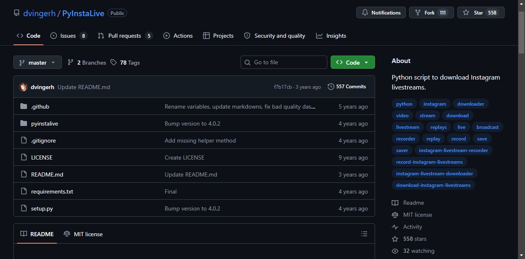Open the README.md file

click(47, 174)
